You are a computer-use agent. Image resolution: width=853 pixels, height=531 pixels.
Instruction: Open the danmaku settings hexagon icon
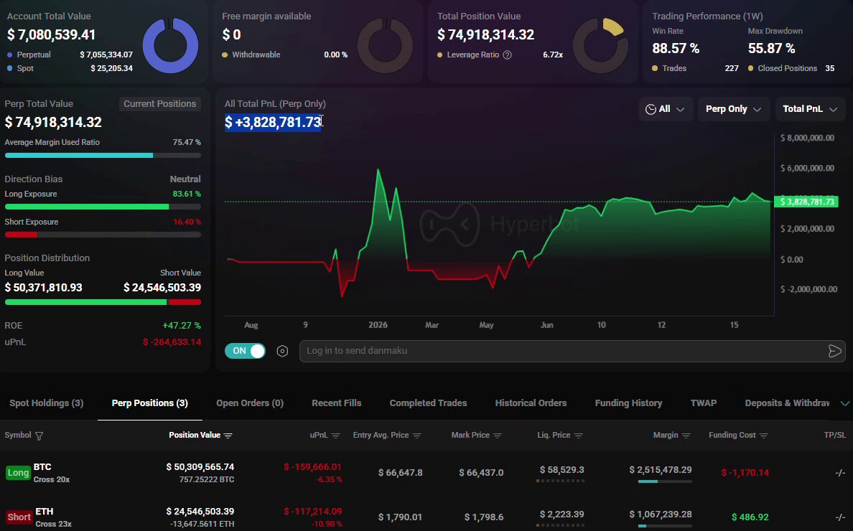[x=282, y=351]
